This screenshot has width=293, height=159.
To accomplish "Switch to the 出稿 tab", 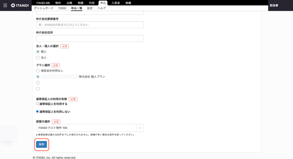I will click(70, 3).
